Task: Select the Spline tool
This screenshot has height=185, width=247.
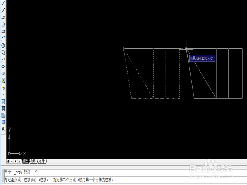Action: pos(3,60)
